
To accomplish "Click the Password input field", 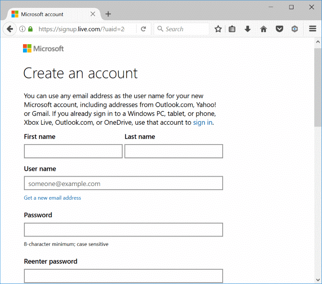I will click(x=123, y=230).
